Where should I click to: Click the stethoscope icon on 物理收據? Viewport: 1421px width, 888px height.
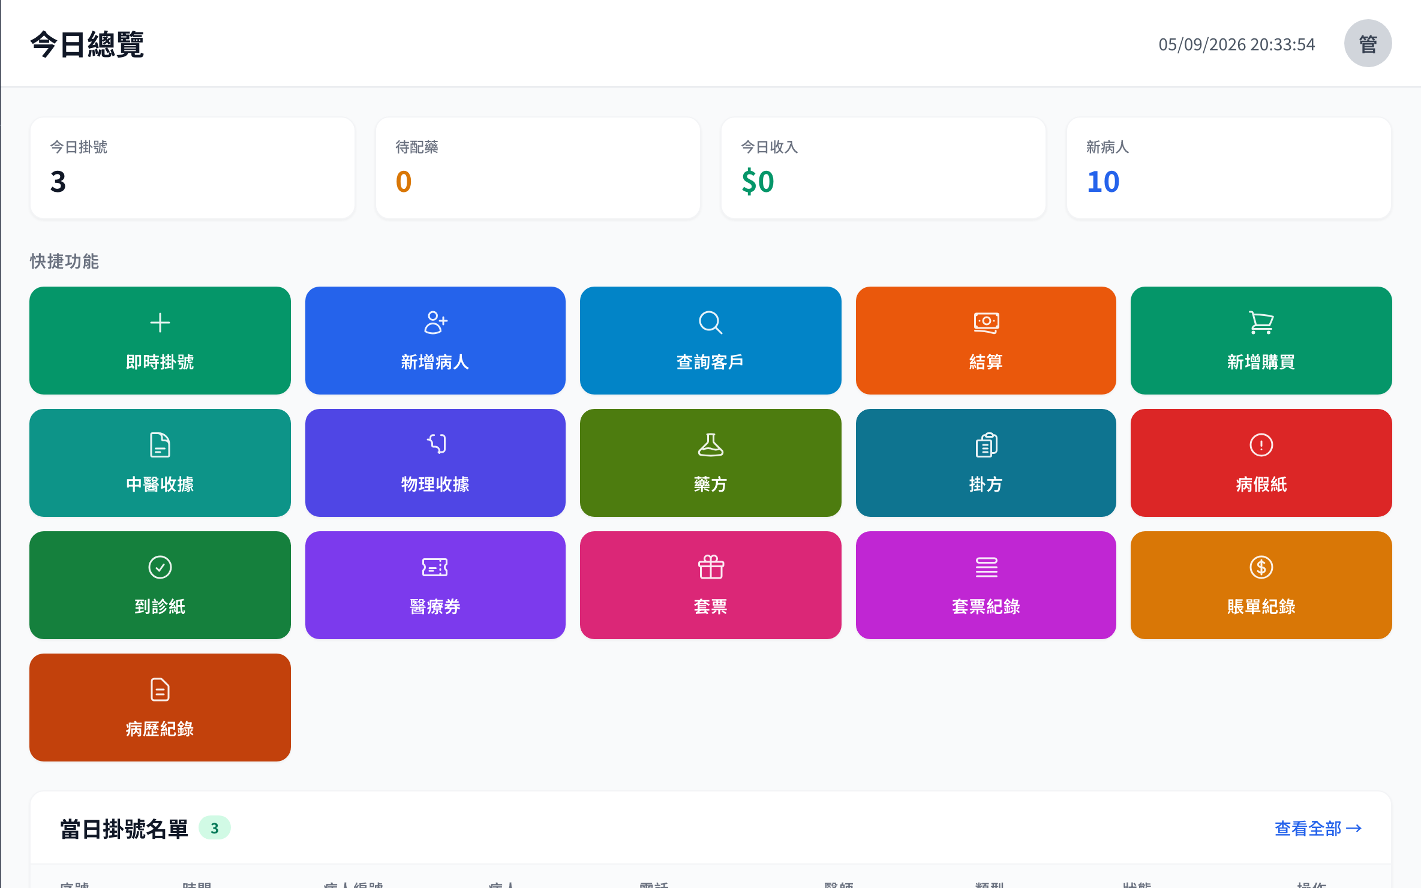(x=435, y=445)
